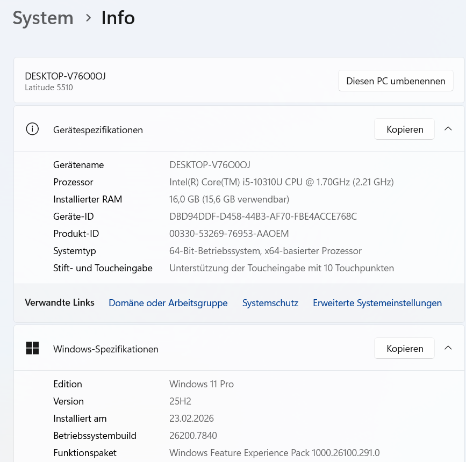Click the Latitude 5510 model text
This screenshot has width=466, height=462.
point(49,88)
